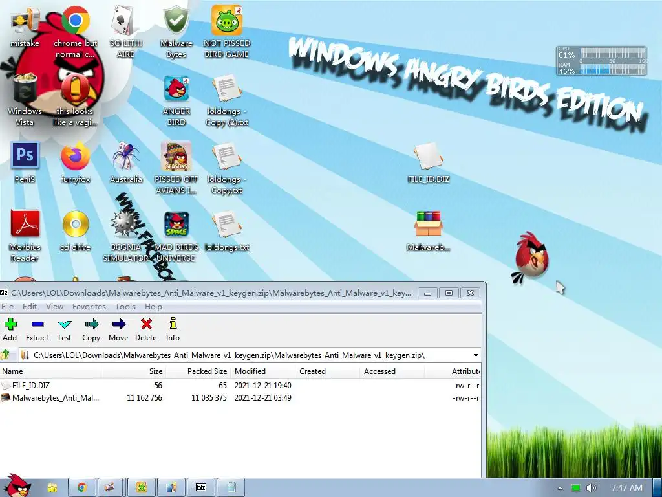Click the 7z taskbar button
662x497 pixels.
tap(202, 487)
